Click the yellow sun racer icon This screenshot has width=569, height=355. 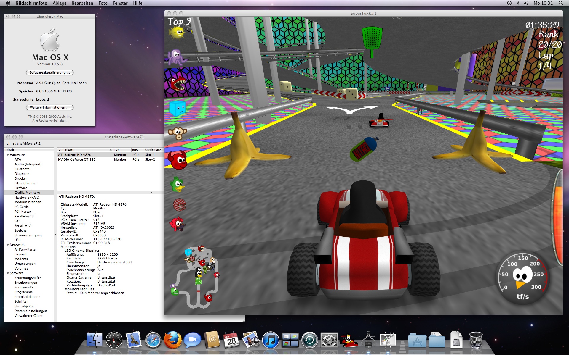[177, 33]
